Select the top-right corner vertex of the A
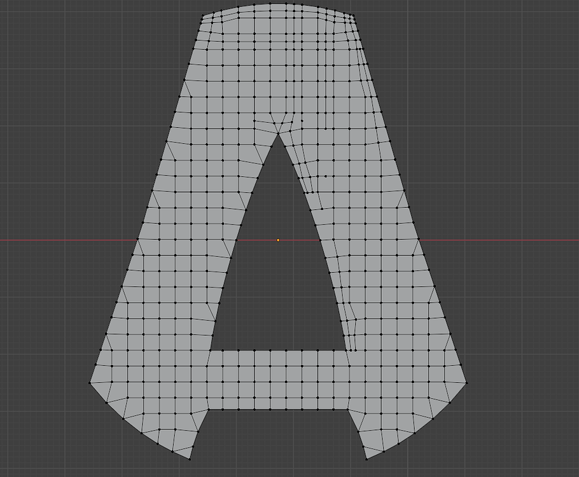The height and width of the screenshot is (477, 579). (354, 16)
